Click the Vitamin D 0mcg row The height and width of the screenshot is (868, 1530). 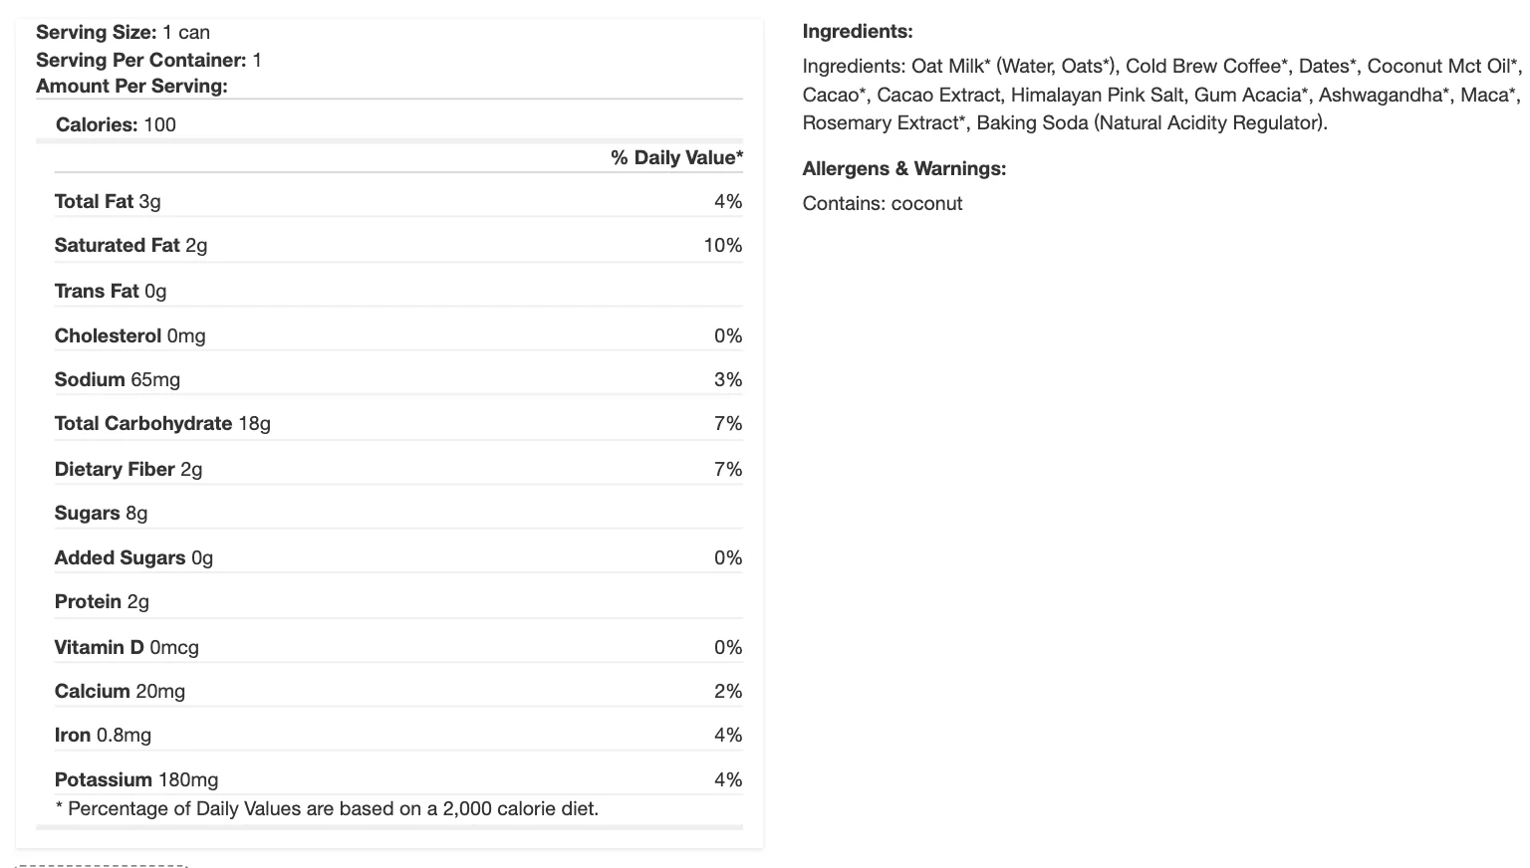[x=127, y=647]
